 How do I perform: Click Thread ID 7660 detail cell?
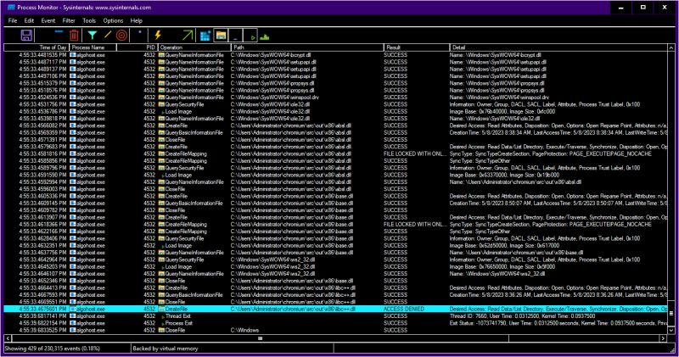522,316
